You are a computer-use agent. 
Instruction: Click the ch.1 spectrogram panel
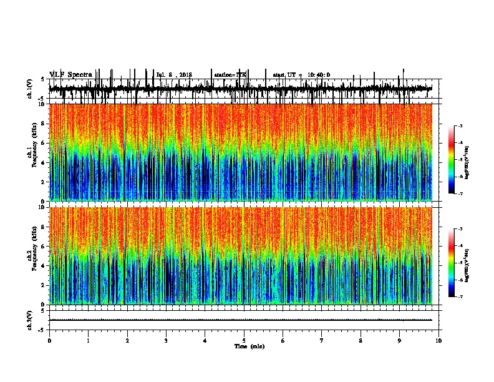point(241,152)
